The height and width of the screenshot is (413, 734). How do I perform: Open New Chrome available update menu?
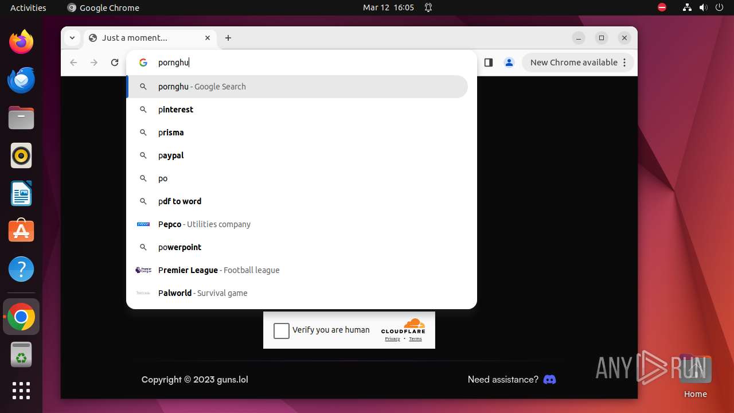[x=577, y=63]
